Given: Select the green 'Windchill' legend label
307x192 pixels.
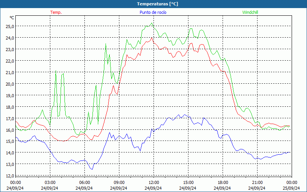Looking at the screenshot, I should (250, 12).
